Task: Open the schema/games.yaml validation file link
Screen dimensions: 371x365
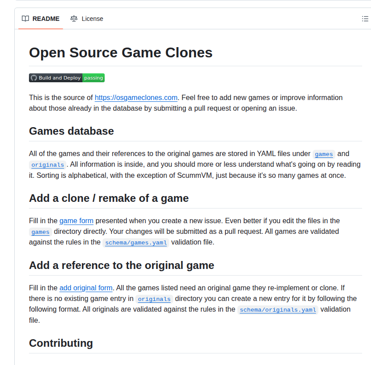Action: point(135,243)
